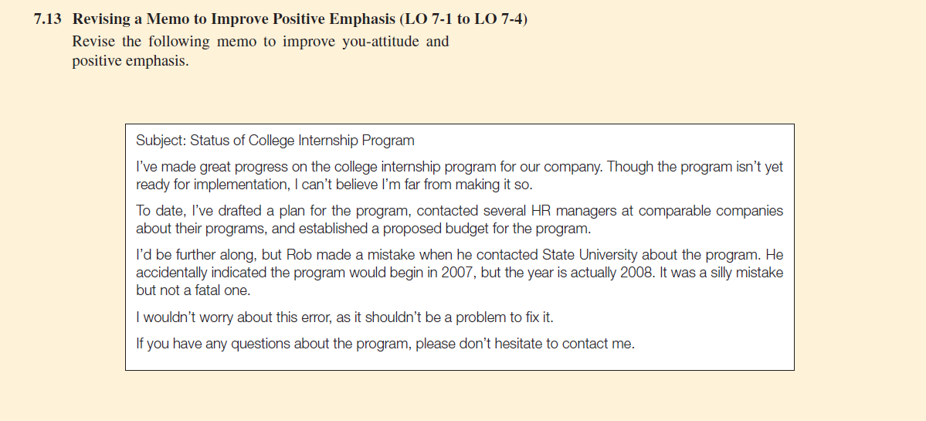Screen dimensions: 926x421
Task: Click the sentence 'If you have any questions'
Action: coord(385,344)
